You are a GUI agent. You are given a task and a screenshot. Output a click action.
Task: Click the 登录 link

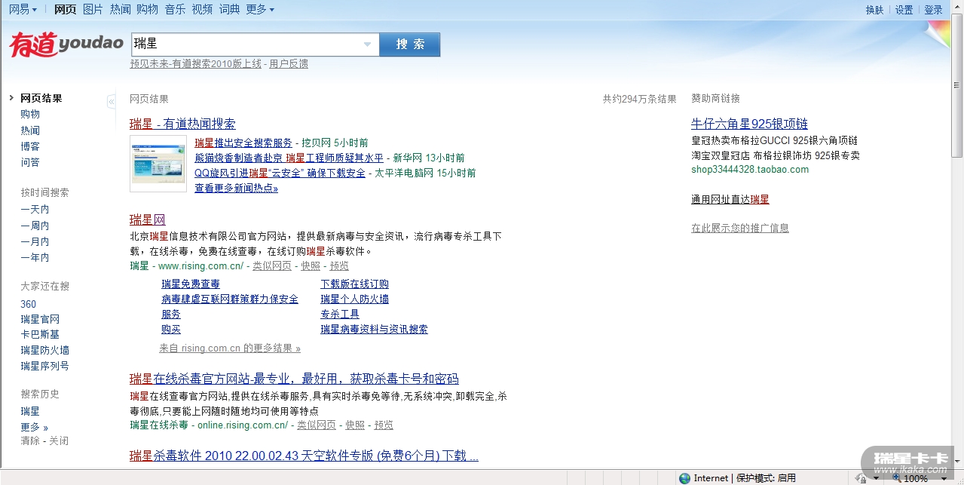pyautogui.click(x=933, y=10)
